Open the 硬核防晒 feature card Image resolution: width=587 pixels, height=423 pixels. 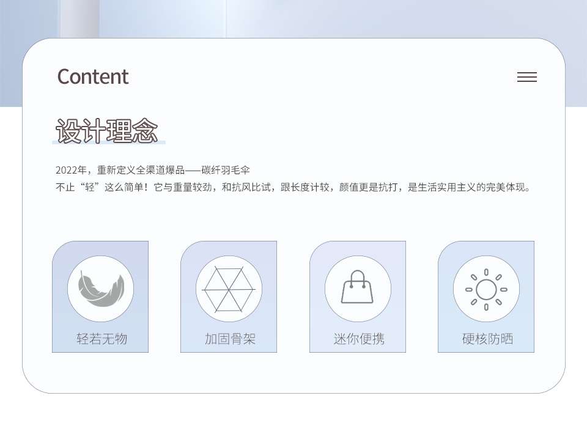click(x=486, y=296)
